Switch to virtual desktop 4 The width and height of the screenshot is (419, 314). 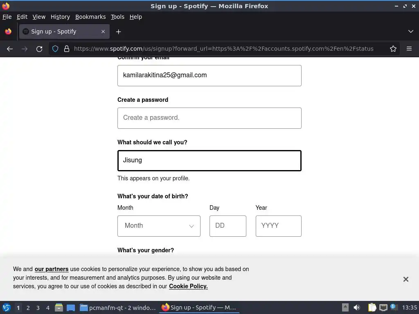coord(48,308)
